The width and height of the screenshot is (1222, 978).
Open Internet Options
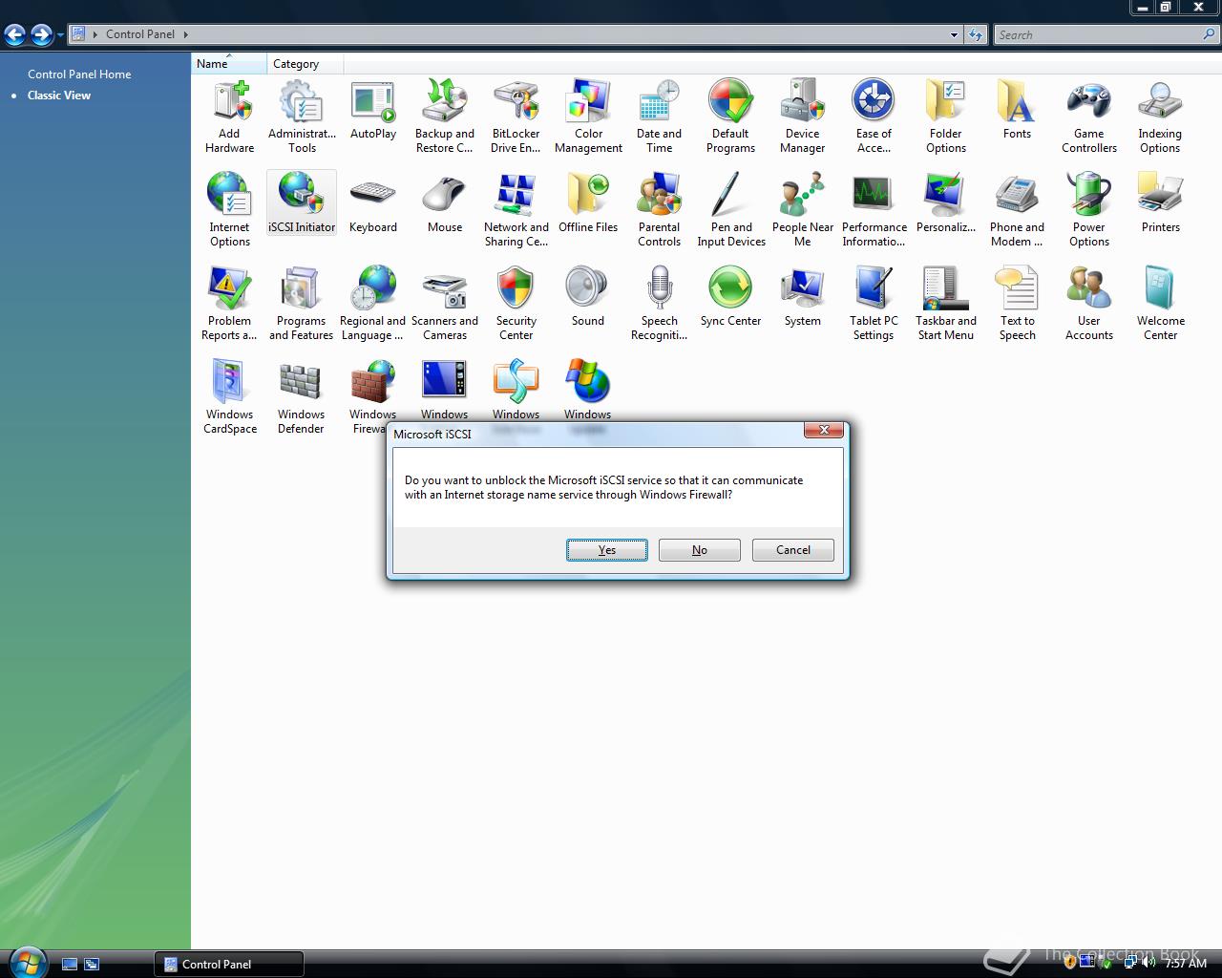pyautogui.click(x=229, y=209)
